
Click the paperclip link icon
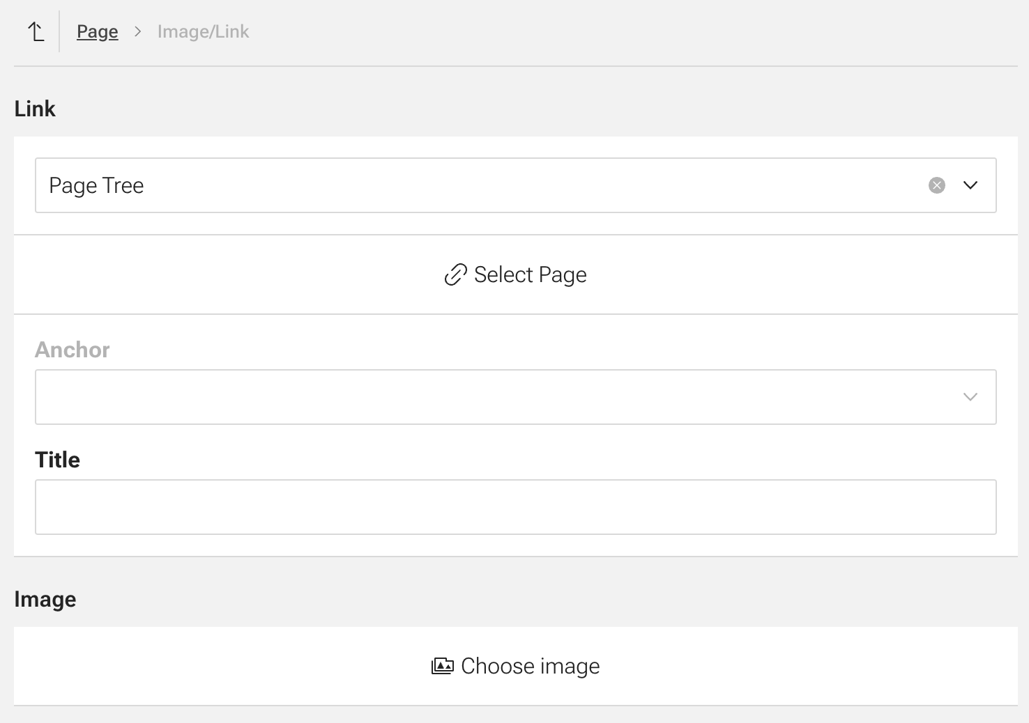click(x=455, y=275)
